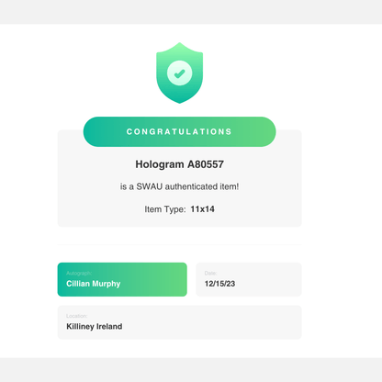
Task: Select the Hologram A80557 heading
Action: (x=180, y=164)
